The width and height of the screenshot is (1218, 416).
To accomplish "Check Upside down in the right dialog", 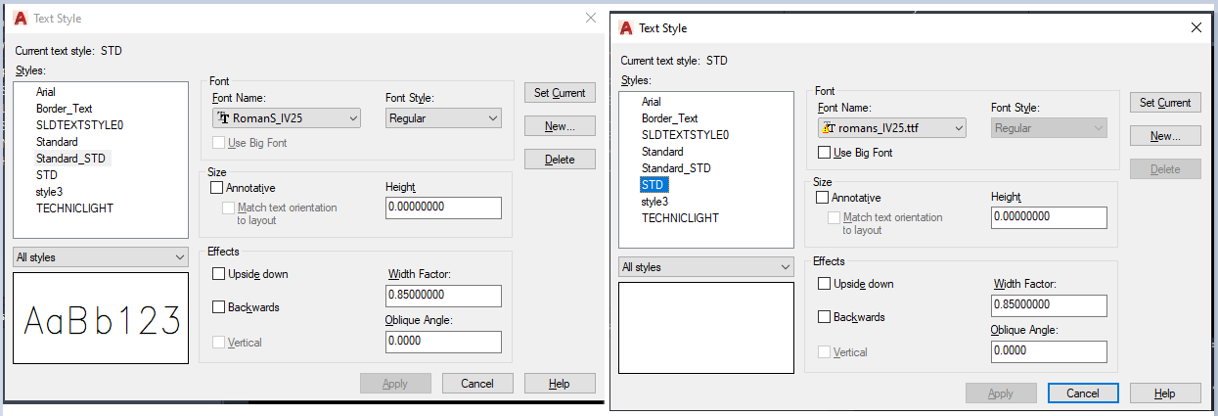I will [x=824, y=284].
